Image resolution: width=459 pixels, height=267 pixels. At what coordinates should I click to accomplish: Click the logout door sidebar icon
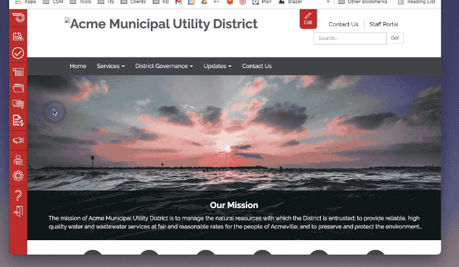18,211
